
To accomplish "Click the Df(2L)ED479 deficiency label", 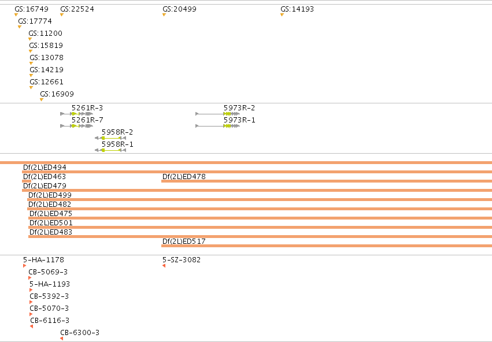I will [45, 186].
